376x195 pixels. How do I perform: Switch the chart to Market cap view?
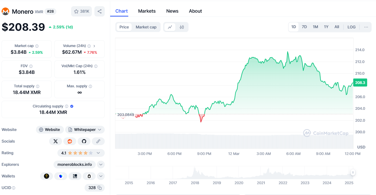[146, 27]
